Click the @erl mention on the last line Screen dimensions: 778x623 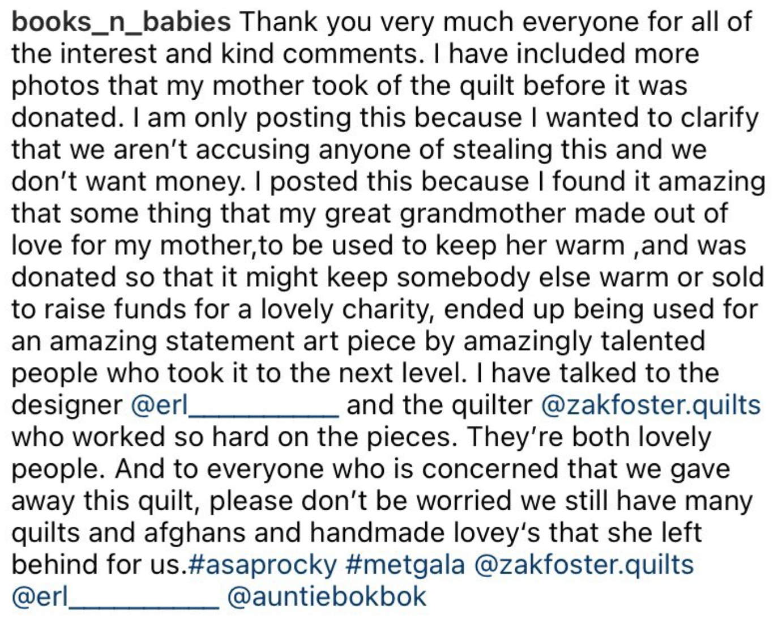[114, 597]
